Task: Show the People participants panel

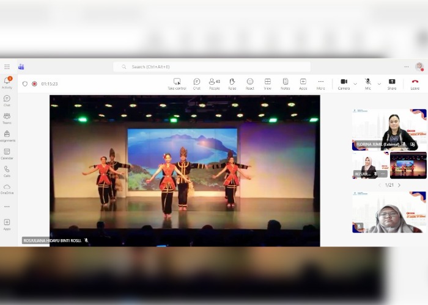Action: (x=215, y=84)
